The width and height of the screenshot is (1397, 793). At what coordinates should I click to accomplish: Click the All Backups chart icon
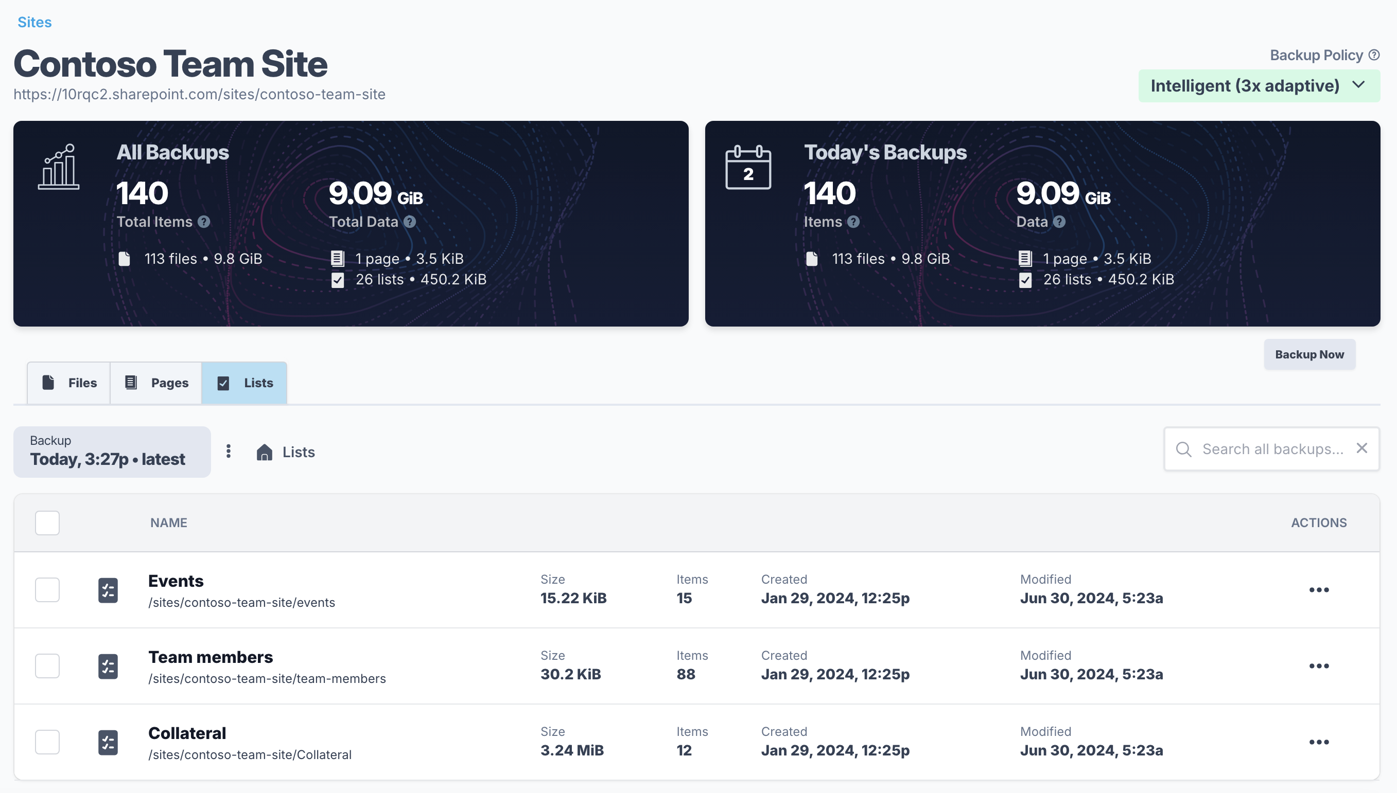coord(58,167)
